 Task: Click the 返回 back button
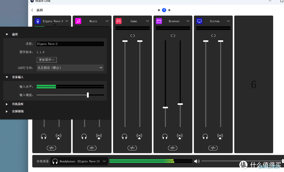pyautogui.click(x=37, y=10)
